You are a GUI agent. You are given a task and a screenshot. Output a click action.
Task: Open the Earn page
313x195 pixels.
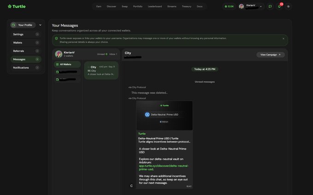(x=99, y=6)
